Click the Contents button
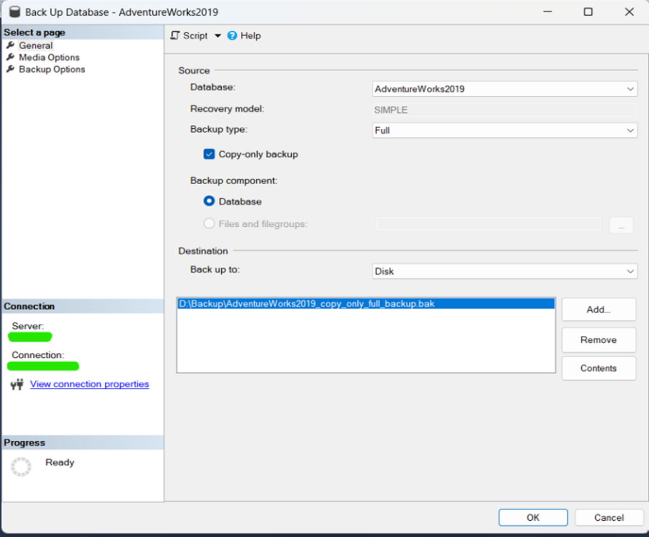The width and height of the screenshot is (649, 537). 599,368
